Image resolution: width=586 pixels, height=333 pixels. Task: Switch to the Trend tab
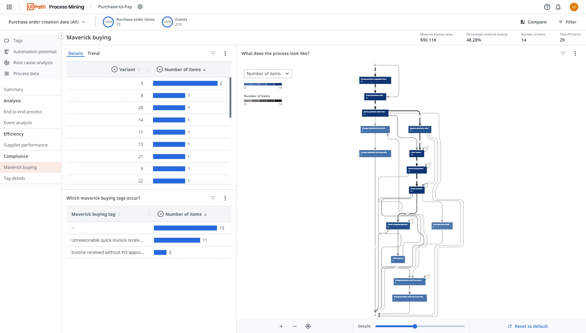pos(94,53)
